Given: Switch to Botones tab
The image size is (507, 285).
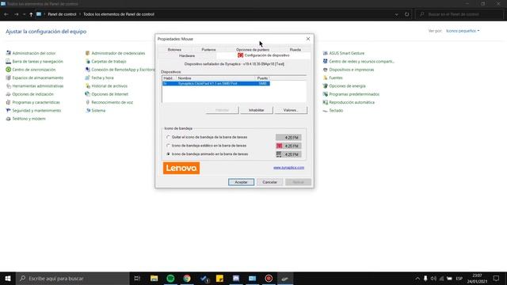Looking at the screenshot, I should [x=174, y=50].
